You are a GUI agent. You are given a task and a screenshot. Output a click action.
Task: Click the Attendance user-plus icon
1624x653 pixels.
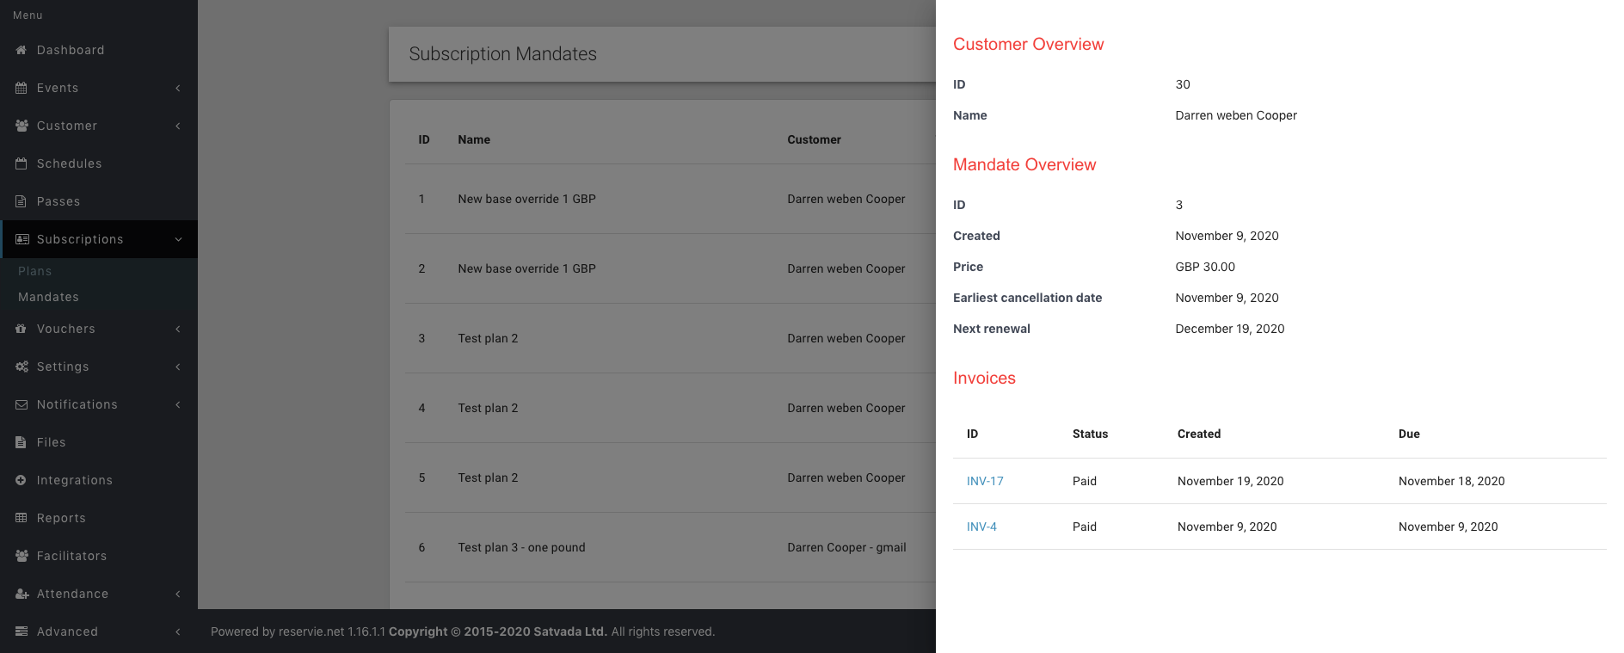point(22,594)
